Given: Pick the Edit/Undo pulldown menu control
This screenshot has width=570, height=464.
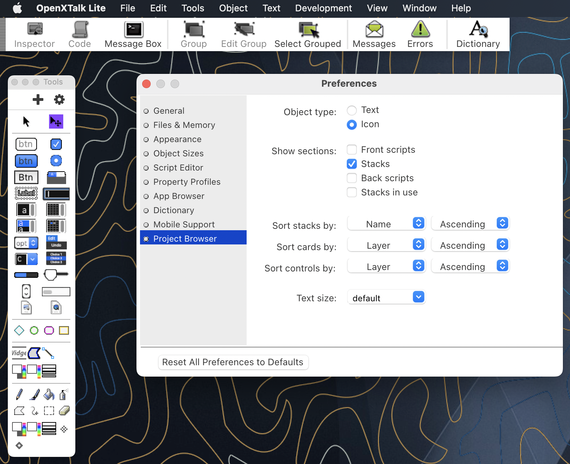Looking at the screenshot, I should 56,242.
